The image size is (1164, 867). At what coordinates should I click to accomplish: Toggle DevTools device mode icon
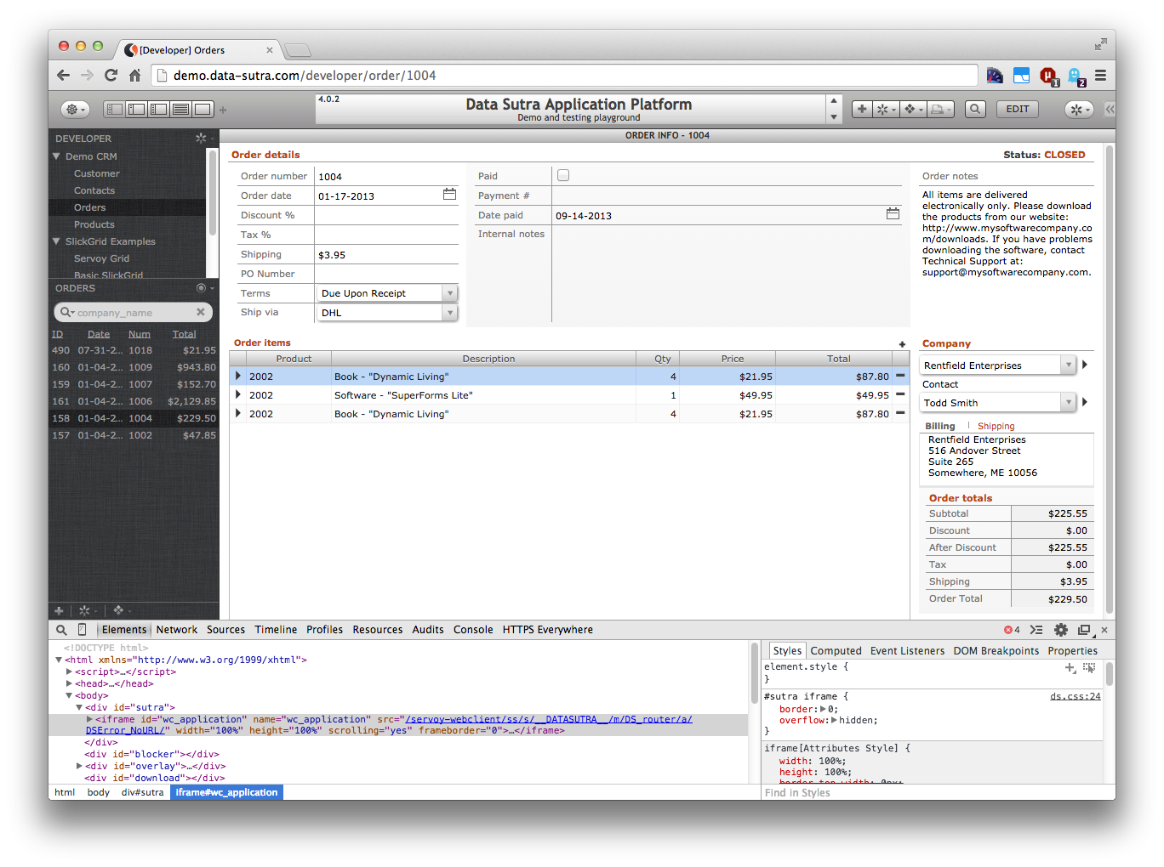pos(83,630)
